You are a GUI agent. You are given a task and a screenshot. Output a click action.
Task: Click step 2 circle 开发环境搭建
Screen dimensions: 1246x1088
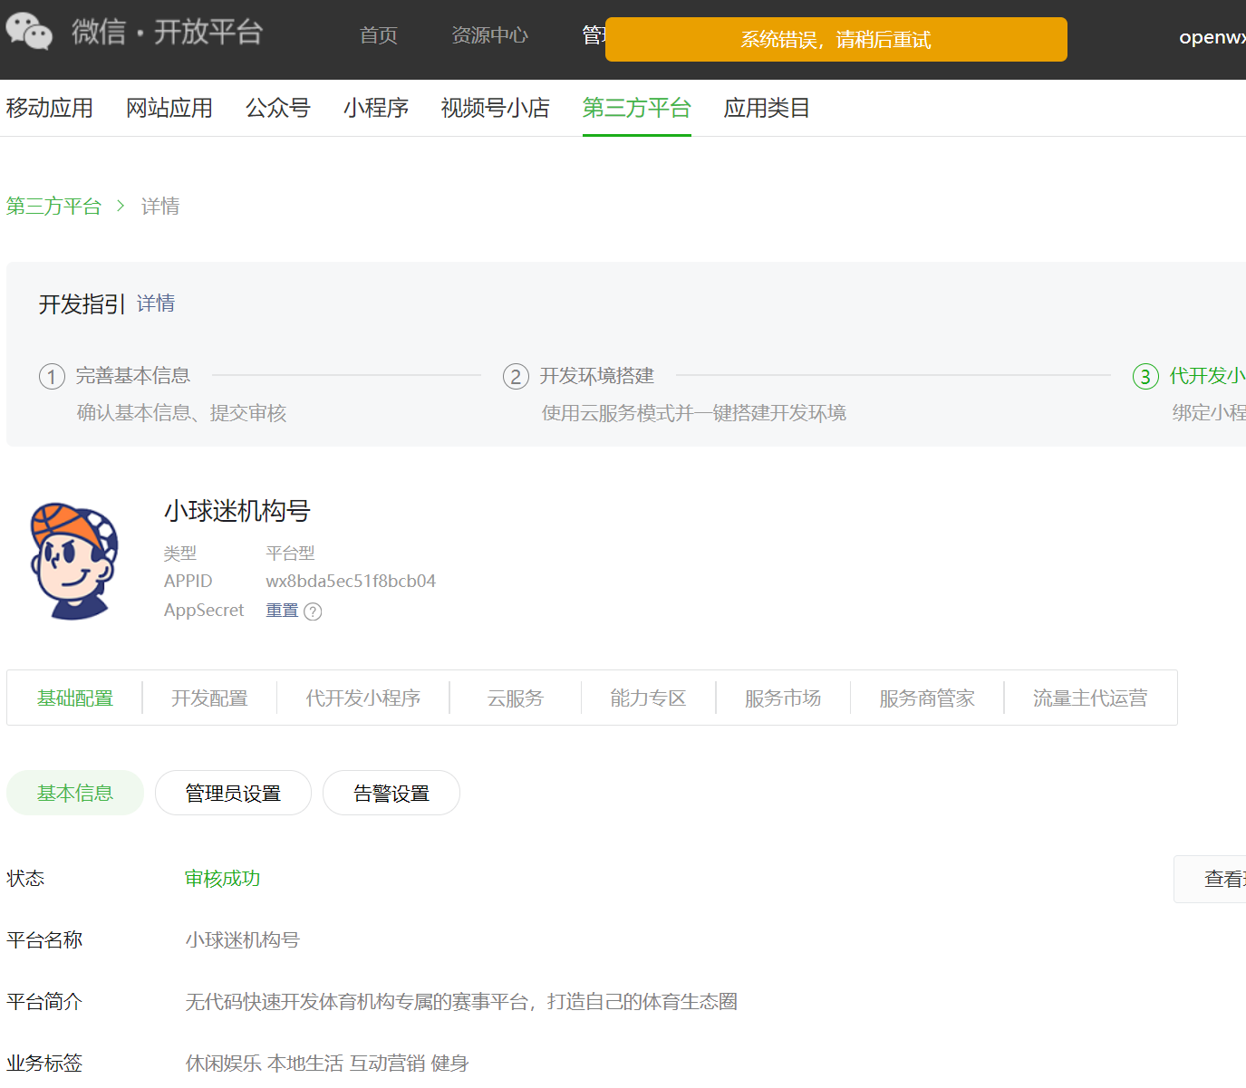point(516,376)
